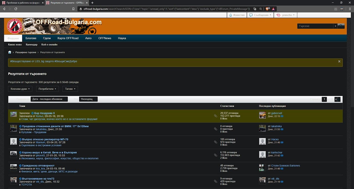Click the paperclip icon on Бар Наздраве 5
The height and width of the screenshot is (189, 354).
(215, 116)
